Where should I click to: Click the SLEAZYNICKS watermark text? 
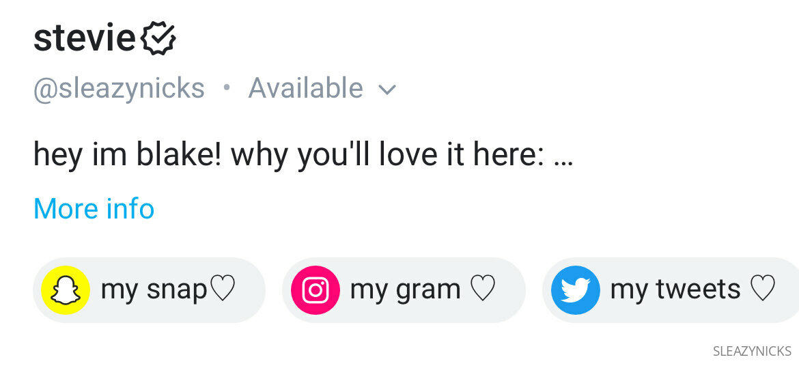[x=752, y=351]
